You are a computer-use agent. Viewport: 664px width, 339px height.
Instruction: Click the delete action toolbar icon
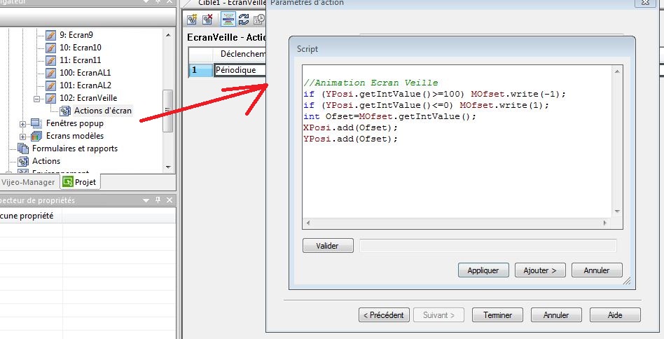point(207,20)
